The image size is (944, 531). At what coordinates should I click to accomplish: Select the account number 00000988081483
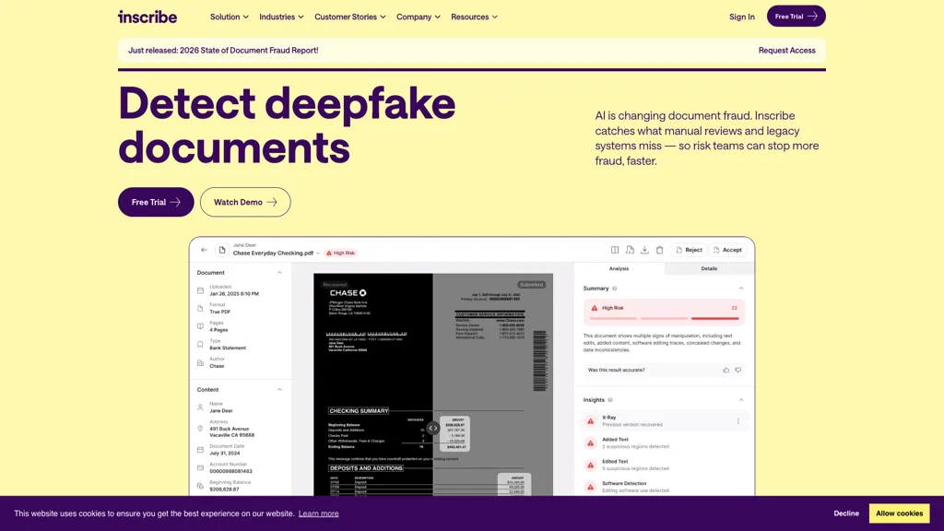(x=230, y=471)
